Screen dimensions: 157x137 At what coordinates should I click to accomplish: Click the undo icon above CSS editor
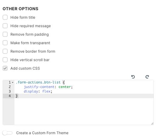(133, 77)
